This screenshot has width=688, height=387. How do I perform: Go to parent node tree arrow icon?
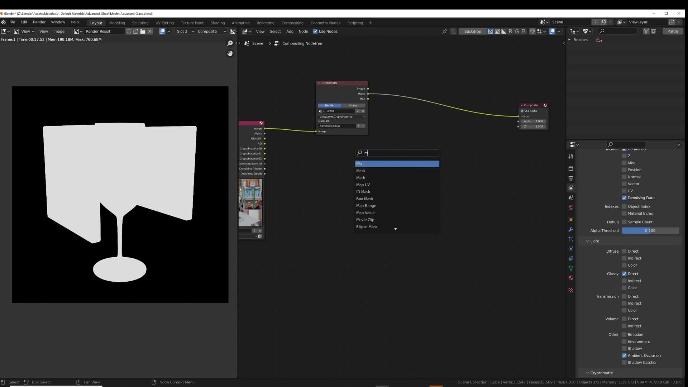[x=453, y=32]
